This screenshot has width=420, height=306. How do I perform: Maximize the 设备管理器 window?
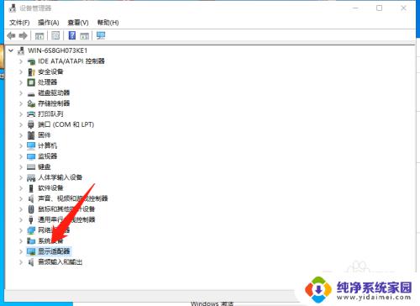(379, 8)
